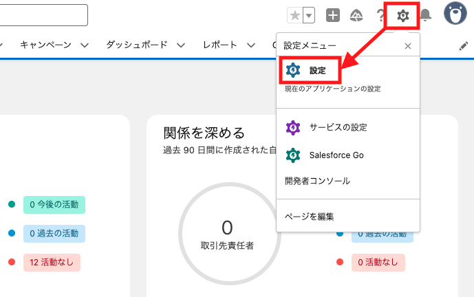Expand the キャンペーン tab chevron
The image size is (474, 297).
click(85, 45)
